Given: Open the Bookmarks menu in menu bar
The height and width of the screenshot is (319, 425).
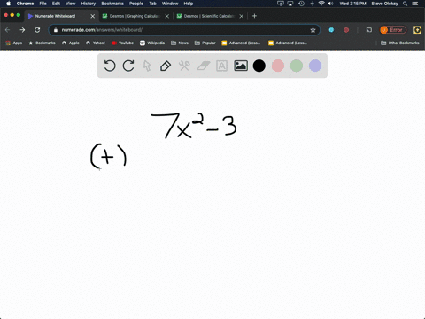Looking at the screenshot, I should click(x=112, y=4).
